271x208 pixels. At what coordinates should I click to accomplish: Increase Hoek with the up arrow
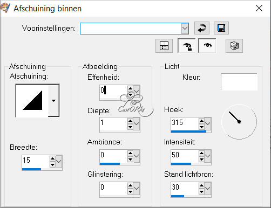pyautogui.click(x=201, y=121)
